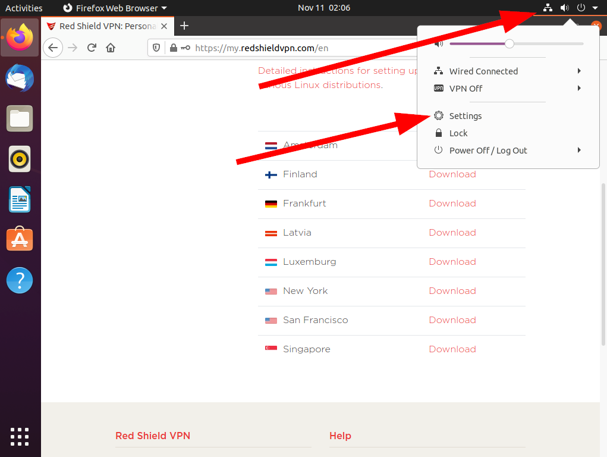Download the Singapore VPN configuration

[x=452, y=349]
